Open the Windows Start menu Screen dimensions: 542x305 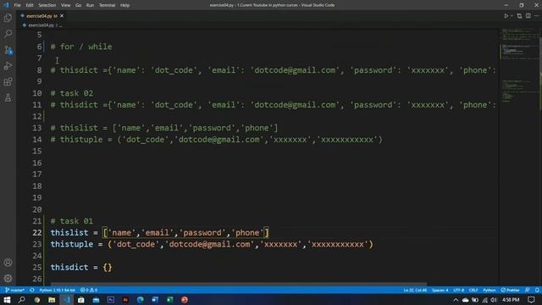coord(7,300)
